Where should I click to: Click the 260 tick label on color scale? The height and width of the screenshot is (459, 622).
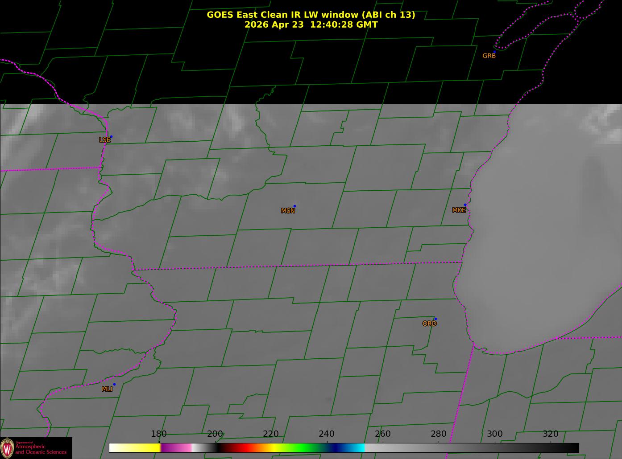383,434
